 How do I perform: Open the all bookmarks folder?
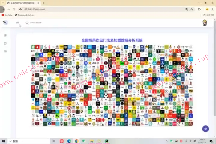coord(208,15)
